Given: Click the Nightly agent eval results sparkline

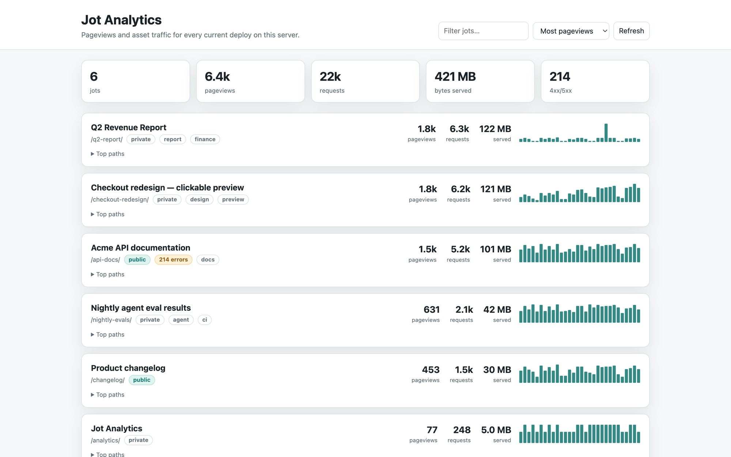Looking at the screenshot, I should [580, 314].
